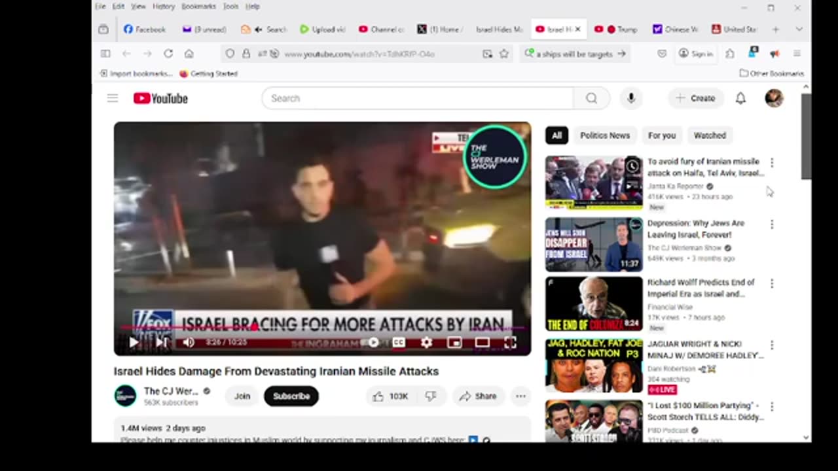Open Firefox application hamburger menu
Image resolution: width=838 pixels, height=471 pixels.
797,54
